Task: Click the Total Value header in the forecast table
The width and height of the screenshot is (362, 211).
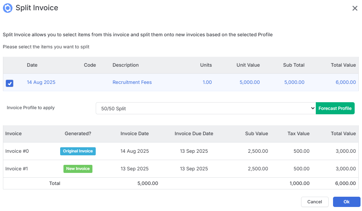Action: coord(343,133)
